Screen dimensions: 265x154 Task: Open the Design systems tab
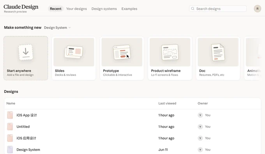[104, 9]
